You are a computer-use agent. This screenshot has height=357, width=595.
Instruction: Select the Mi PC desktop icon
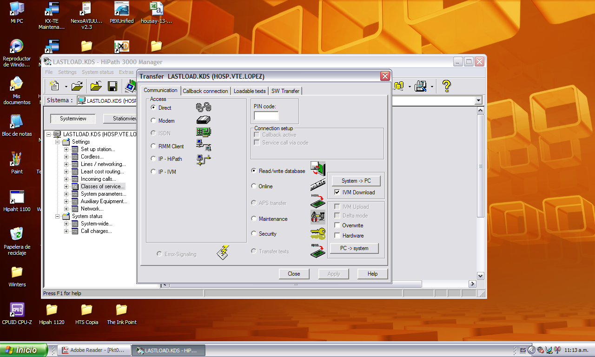point(17,13)
